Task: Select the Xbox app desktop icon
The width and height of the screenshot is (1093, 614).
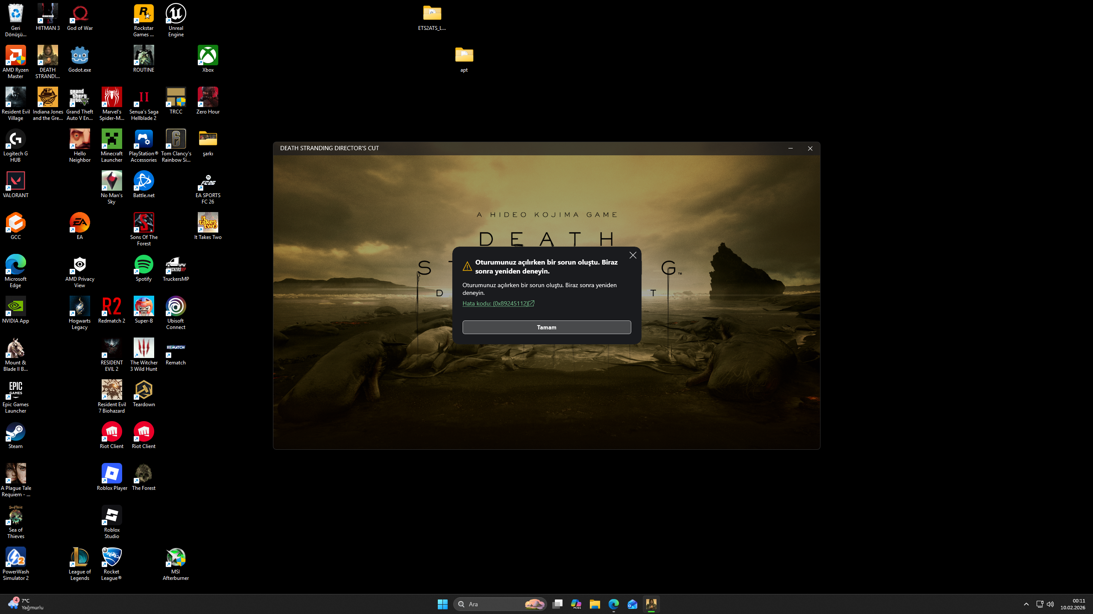Action: tap(208, 59)
